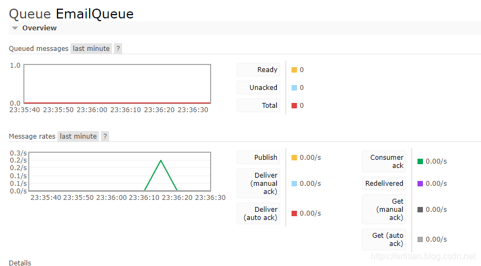Toggle the Ready legend label
The image size is (481, 266).
pos(258,70)
